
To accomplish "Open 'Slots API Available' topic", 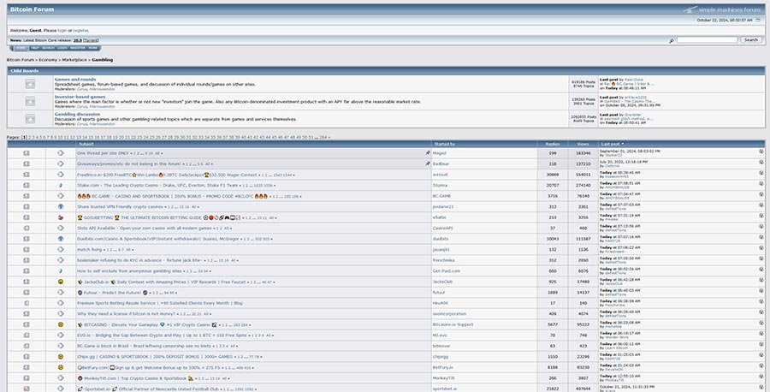I will pyautogui.click(x=145, y=229).
